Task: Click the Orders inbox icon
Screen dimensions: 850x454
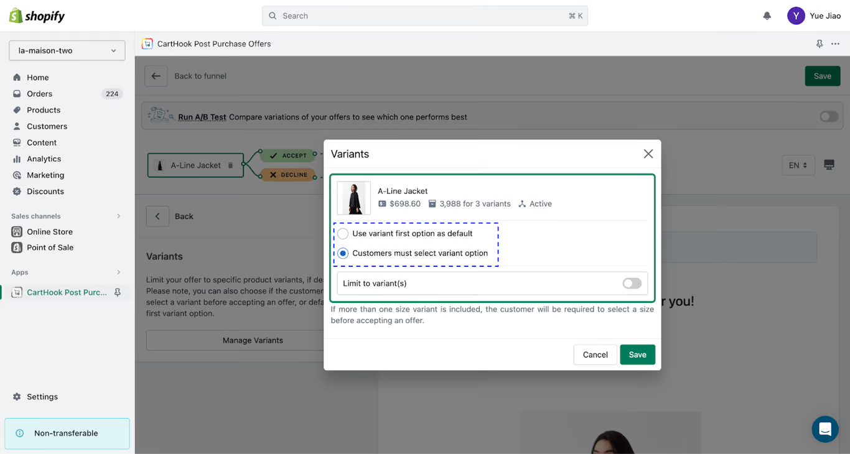Action: pos(17,94)
